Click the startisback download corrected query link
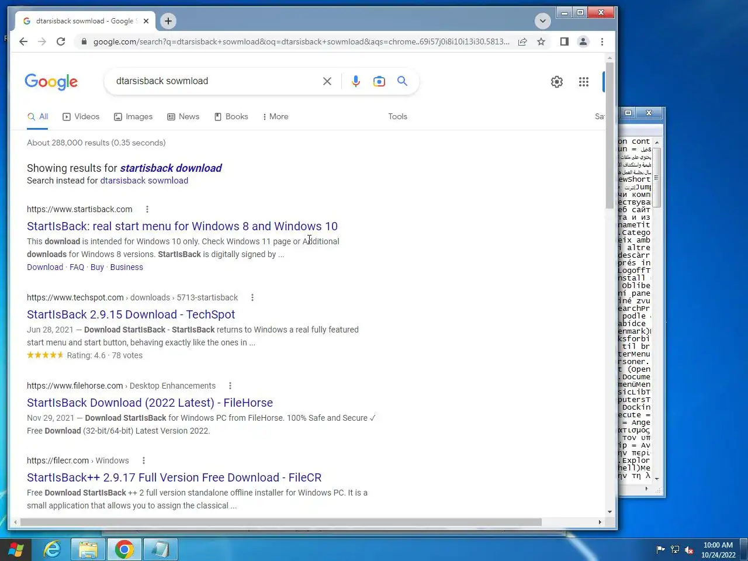The image size is (748, 561). tap(171, 168)
